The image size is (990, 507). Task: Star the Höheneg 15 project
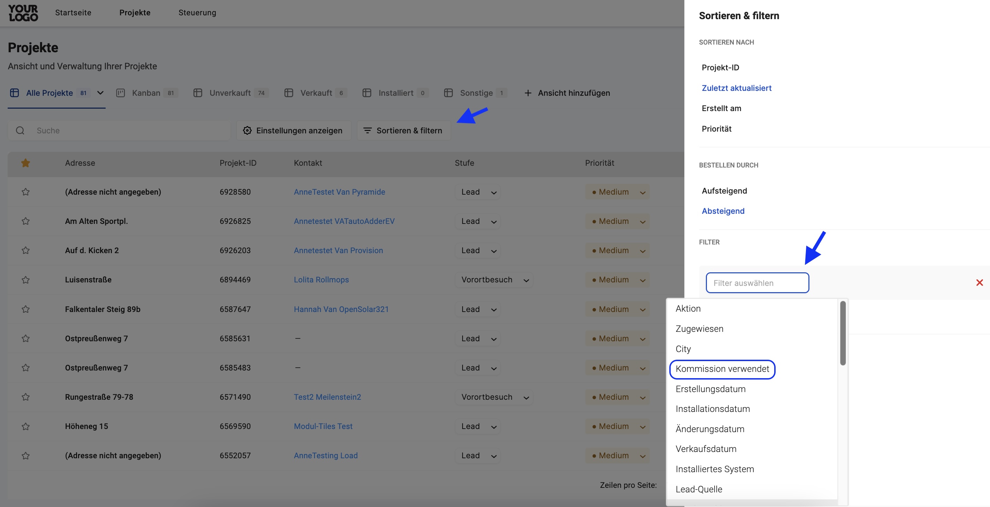pyautogui.click(x=25, y=427)
